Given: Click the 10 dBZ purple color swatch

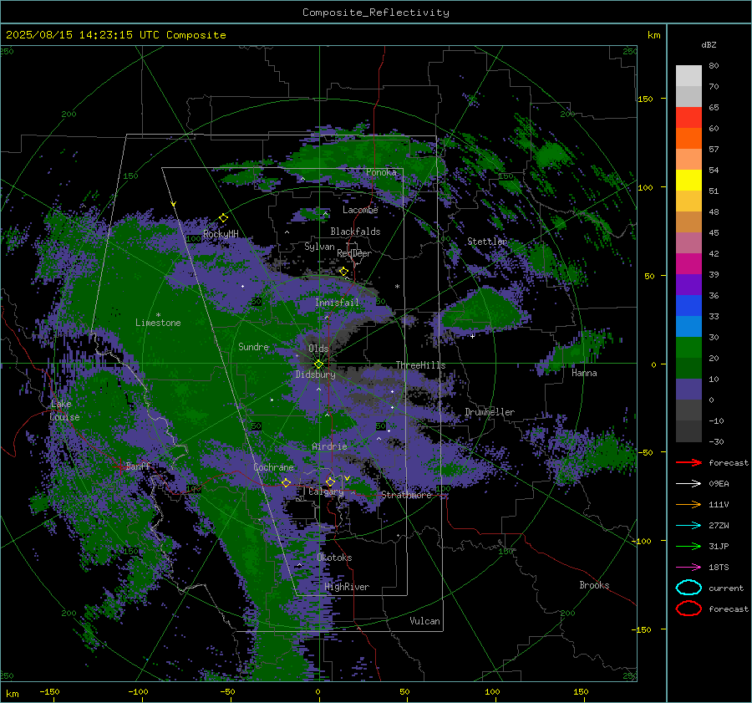Looking at the screenshot, I should [688, 390].
